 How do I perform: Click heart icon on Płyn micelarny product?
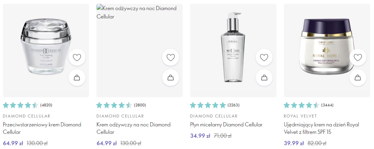pos(264,57)
